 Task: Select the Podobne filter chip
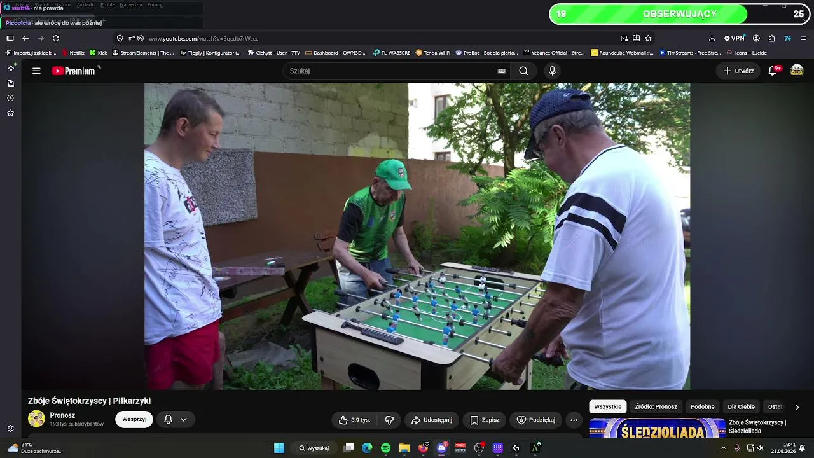click(x=703, y=406)
